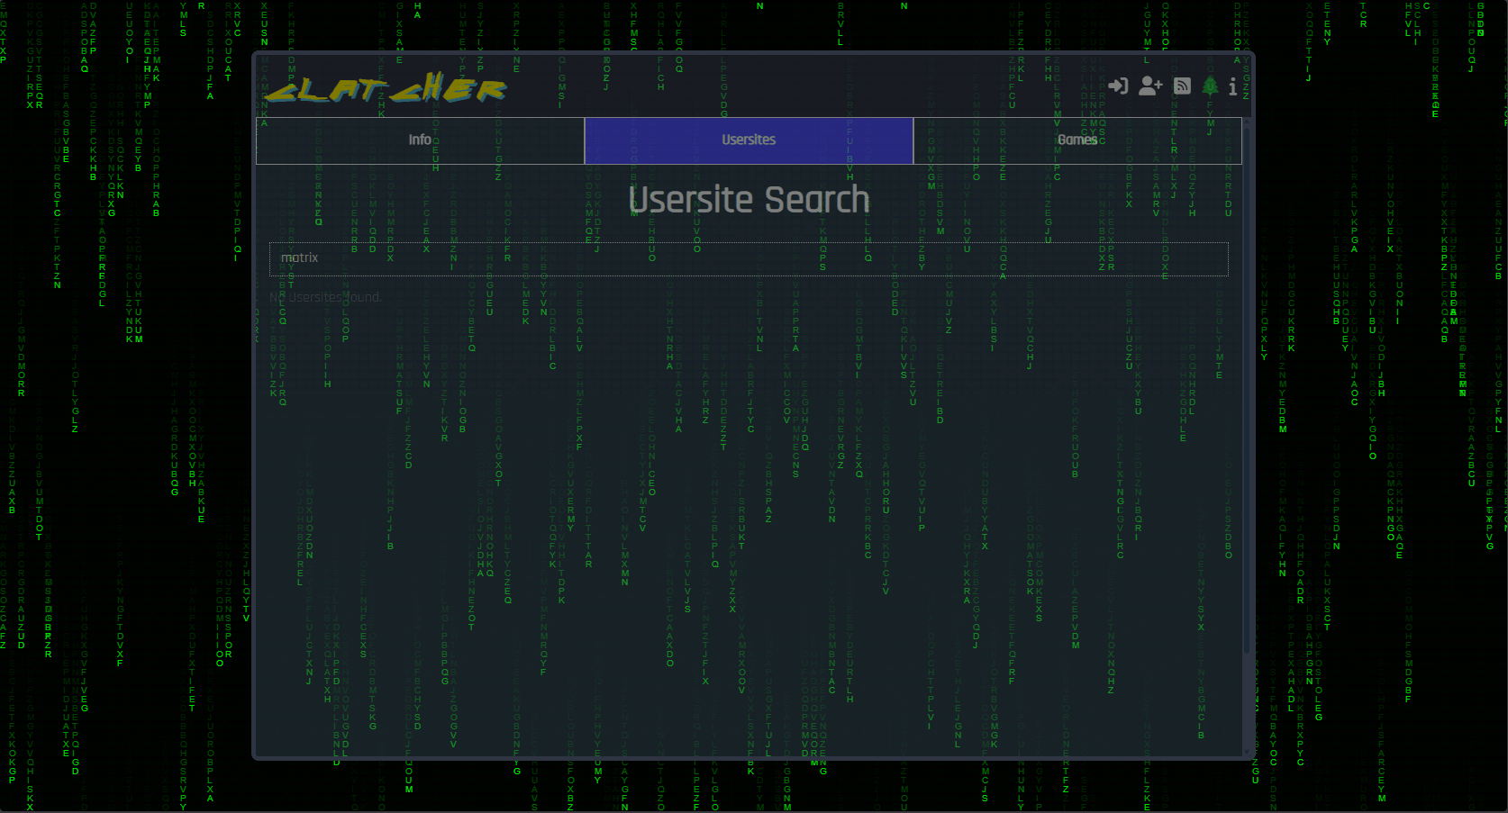Image resolution: width=1508 pixels, height=813 pixels.
Task: Switch to the Info tab
Action: click(420, 140)
